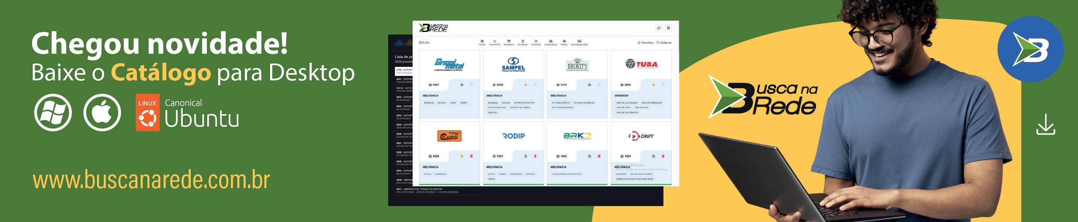Select the Exterior category tab
Image resolution: width=1078 pixels, height=222 pixels.
(x=522, y=43)
